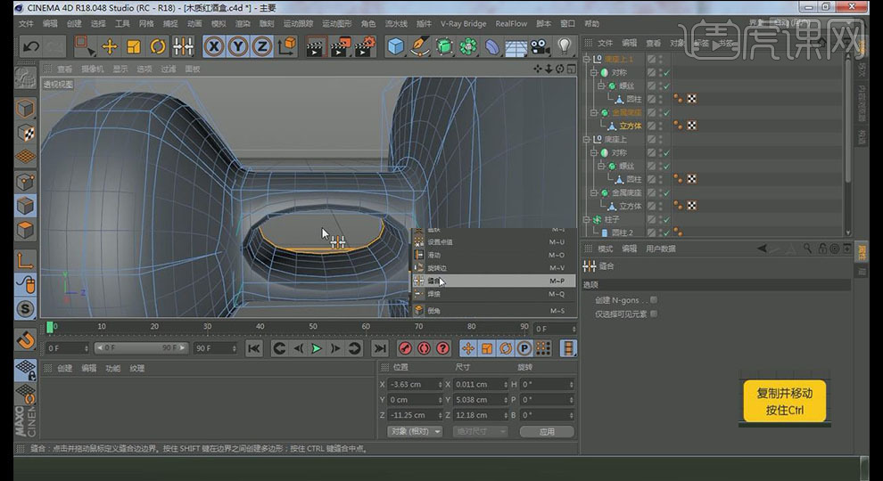Jump to start of animation
This screenshot has height=481, width=883.
pos(254,349)
